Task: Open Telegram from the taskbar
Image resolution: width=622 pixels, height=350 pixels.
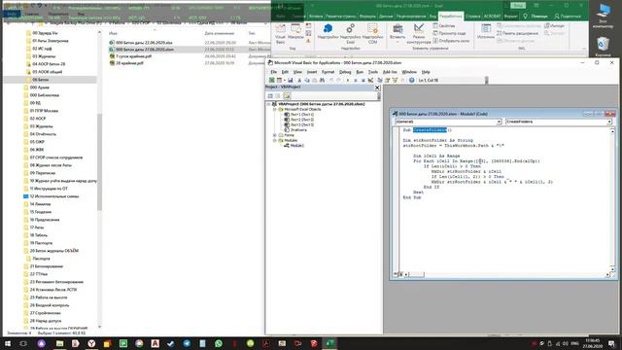Action: coord(187,343)
